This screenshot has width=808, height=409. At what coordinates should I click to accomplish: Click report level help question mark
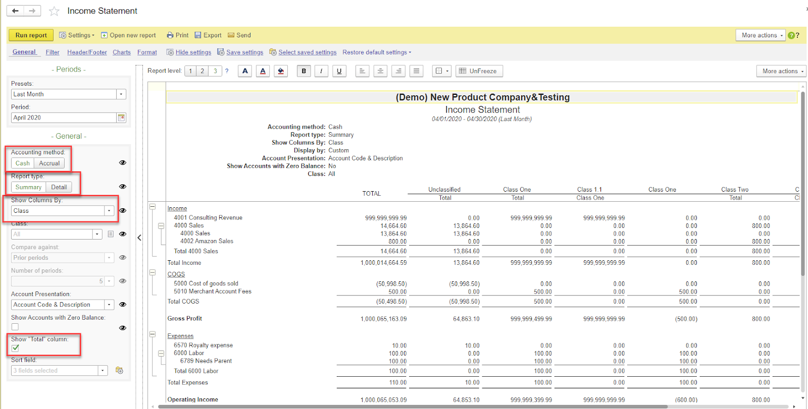[227, 71]
